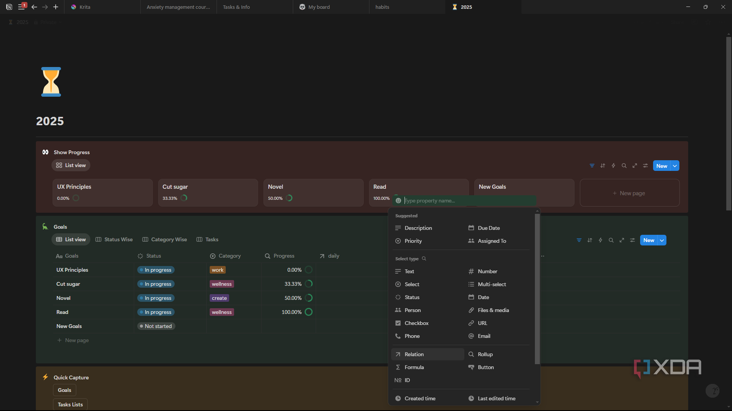The width and height of the screenshot is (732, 411).
Task: Open Progress column header menu
Action: (x=280, y=256)
